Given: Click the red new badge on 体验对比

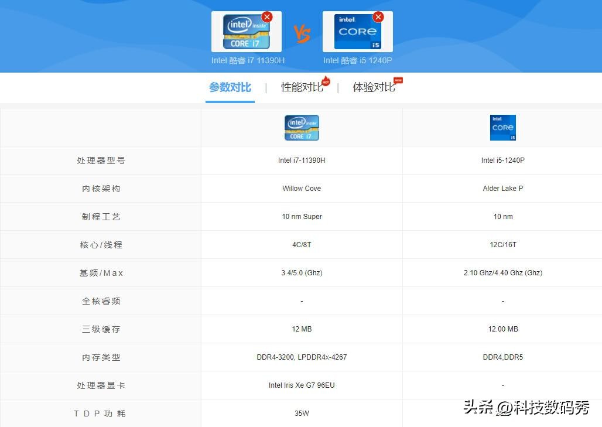Looking at the screenshot, I should click(x=398, y=80).
